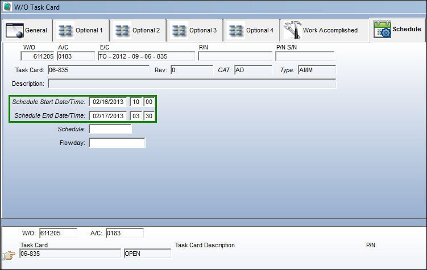Image resolution: width=427 pixels, height=270 pixels.
Task: Select the Schedule tab label
Action: [407, 29]
